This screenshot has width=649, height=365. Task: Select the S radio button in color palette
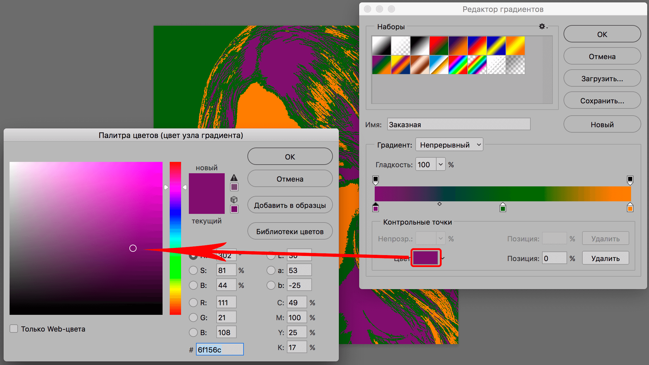pos(193,270)
